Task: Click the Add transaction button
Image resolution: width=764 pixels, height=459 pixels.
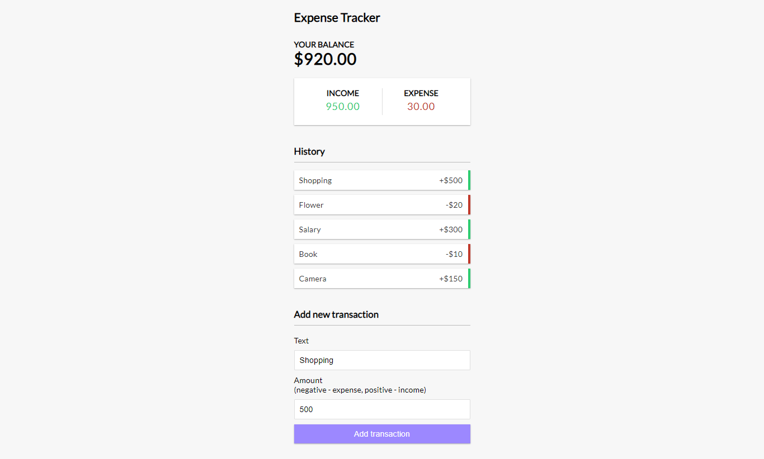Action: (x=382, y=434)
